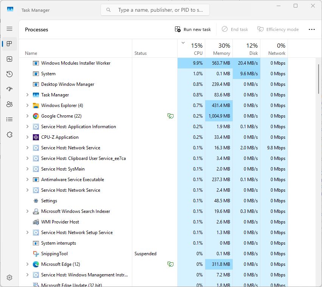Open the Users page in sidebar

point(9,104)
